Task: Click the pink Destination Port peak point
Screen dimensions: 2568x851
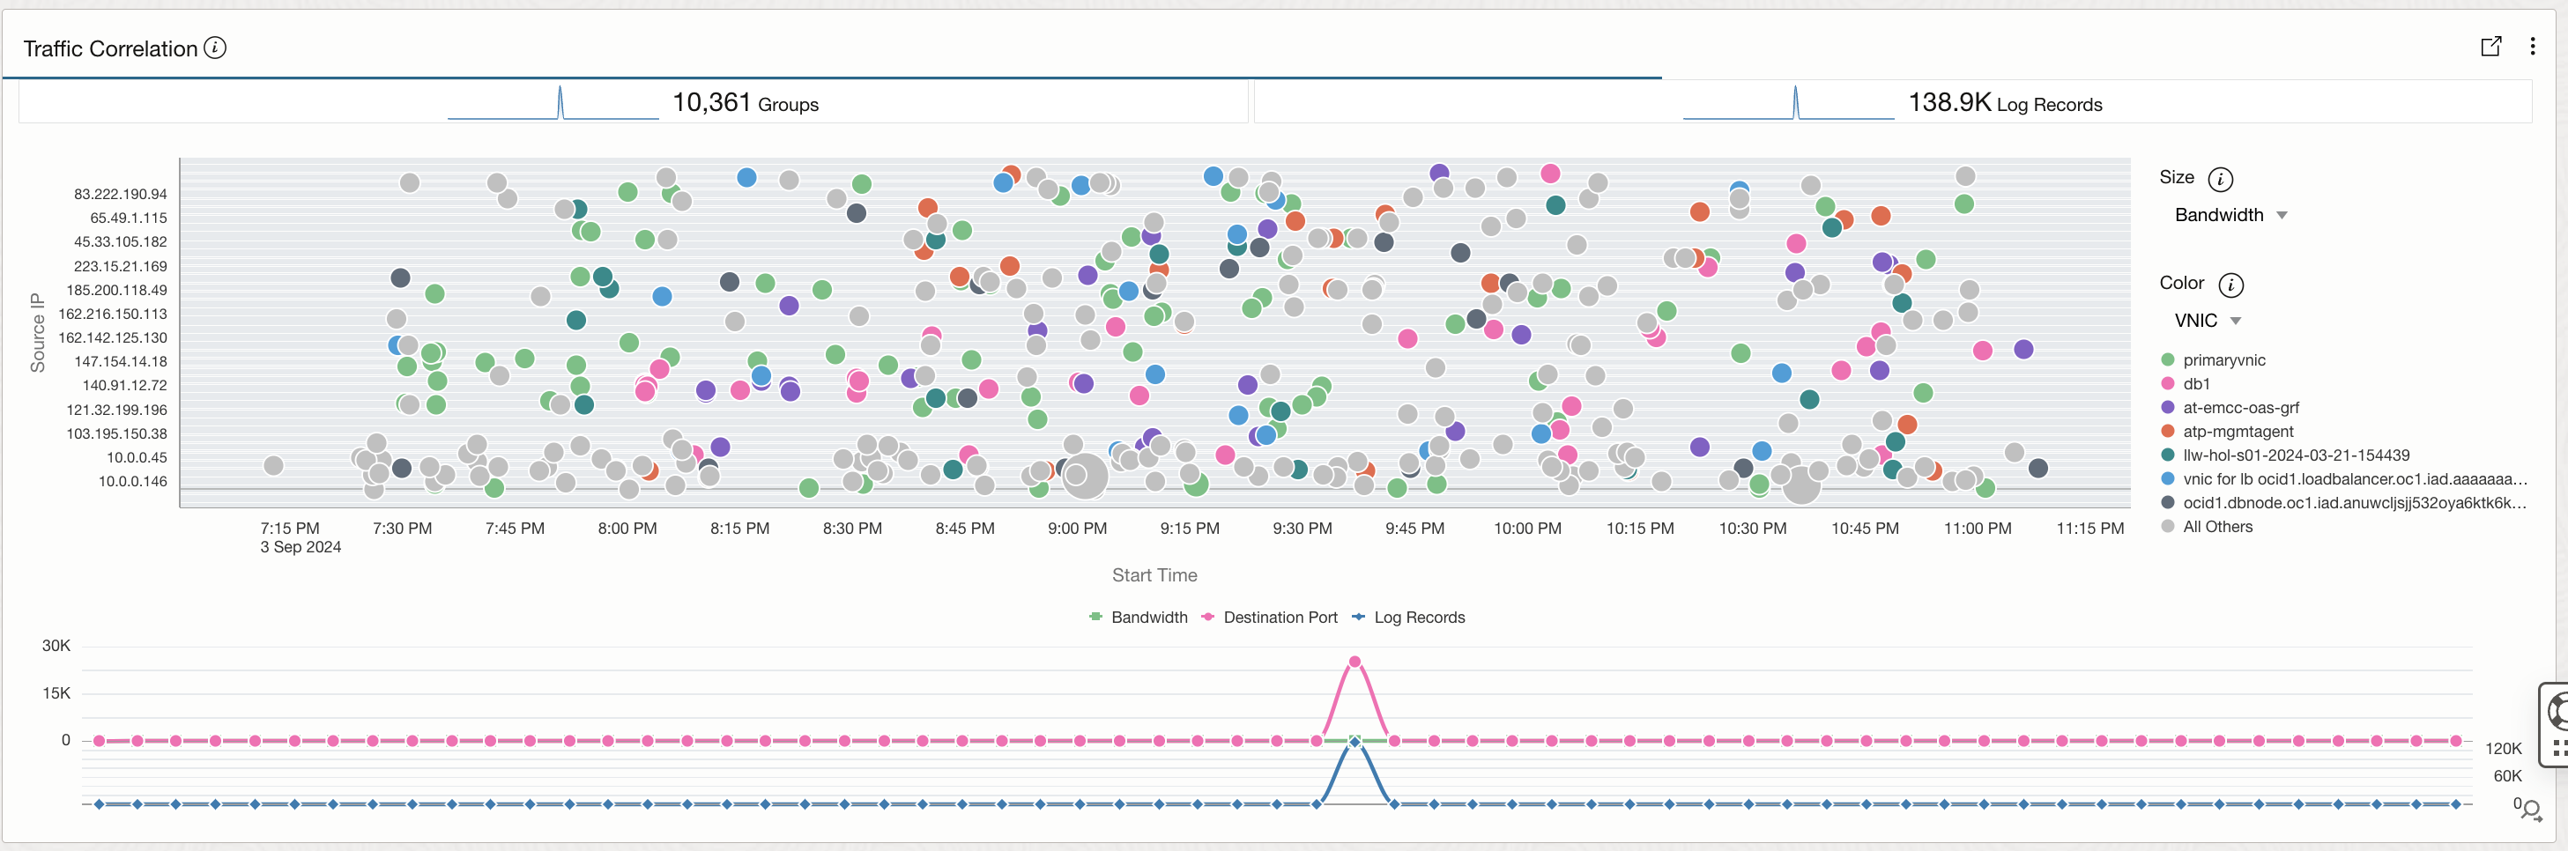Action: [1354, 662]
